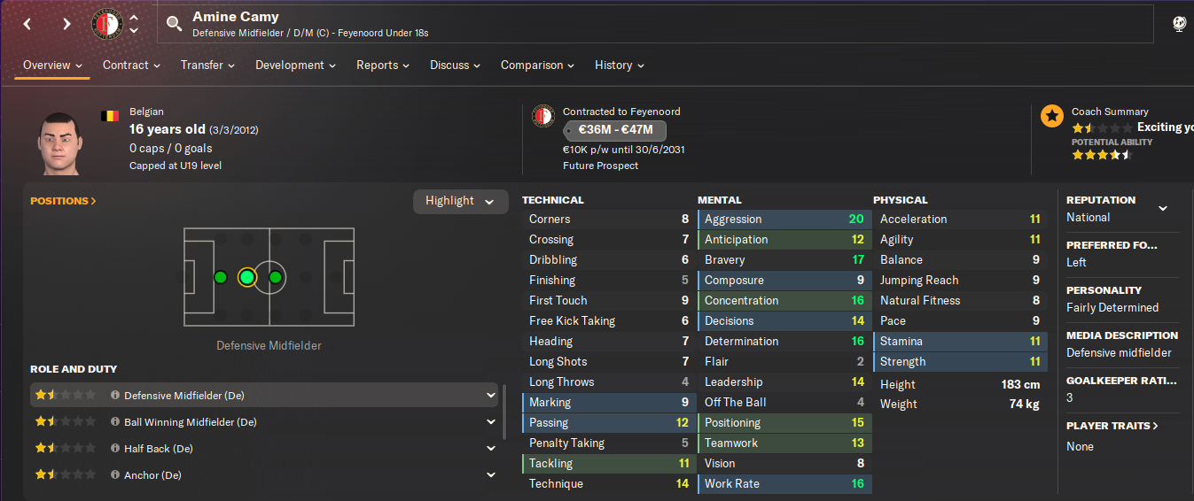1194x501 pixels.
Task: Open the Highlight dropdown
Action: [461, 201]
